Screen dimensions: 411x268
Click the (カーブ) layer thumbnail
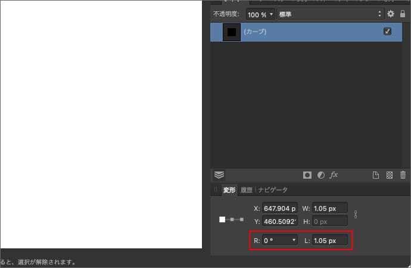[x=231, y=32]
